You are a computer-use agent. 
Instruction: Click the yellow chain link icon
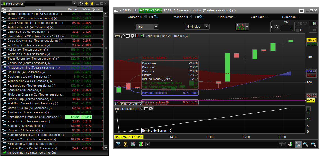tap(126, 144)
